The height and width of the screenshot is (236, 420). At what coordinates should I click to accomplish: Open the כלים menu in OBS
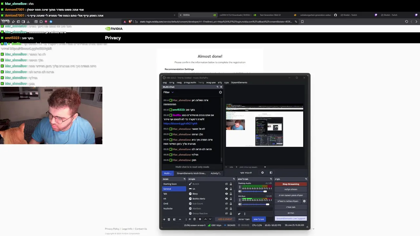pyautogui.click(x=220, y=83)
